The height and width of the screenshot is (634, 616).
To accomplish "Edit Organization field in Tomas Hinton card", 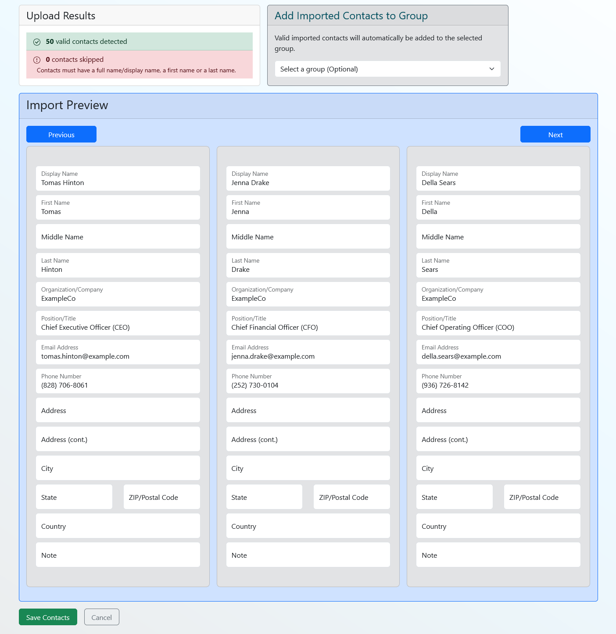I will 118,294.
